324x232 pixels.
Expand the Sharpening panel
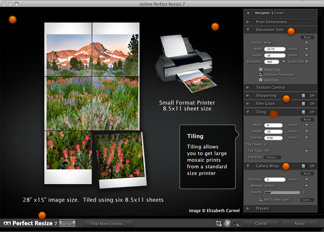coord(248,96)
